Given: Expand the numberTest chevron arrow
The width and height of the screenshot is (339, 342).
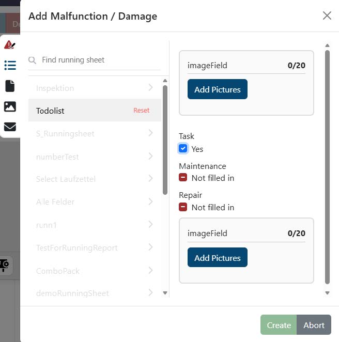Looking at the screenshot, I should click(150, 156).
